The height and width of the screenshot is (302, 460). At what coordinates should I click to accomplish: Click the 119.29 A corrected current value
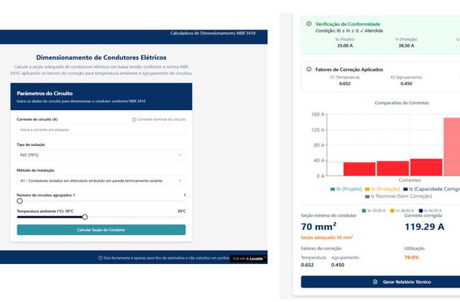click(424, 226)
